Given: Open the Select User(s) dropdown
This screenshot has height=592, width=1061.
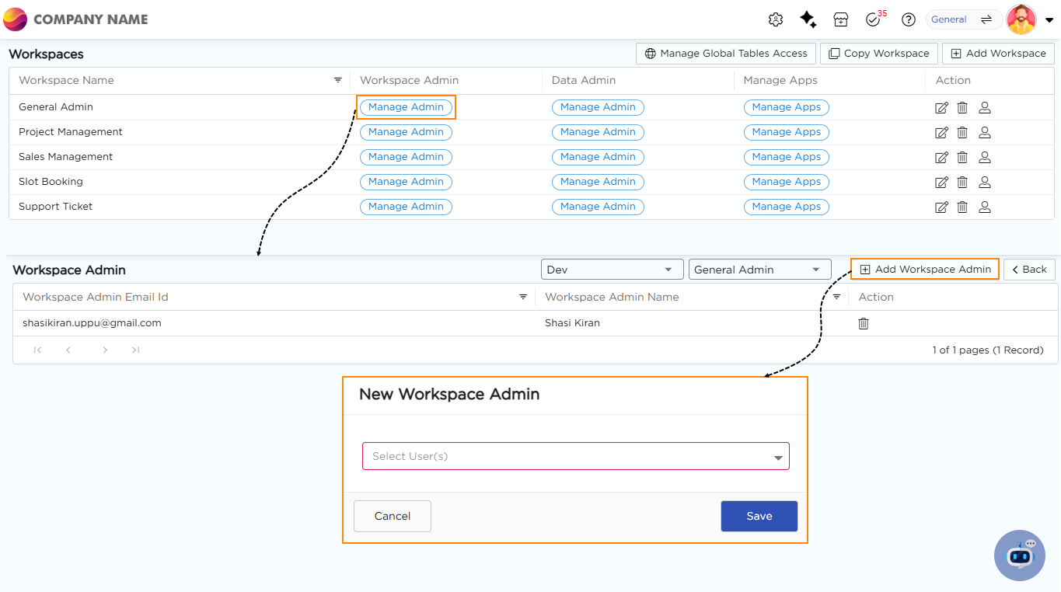Looking at the screenshot, I should pyautogui.click(x=575, y=457).
